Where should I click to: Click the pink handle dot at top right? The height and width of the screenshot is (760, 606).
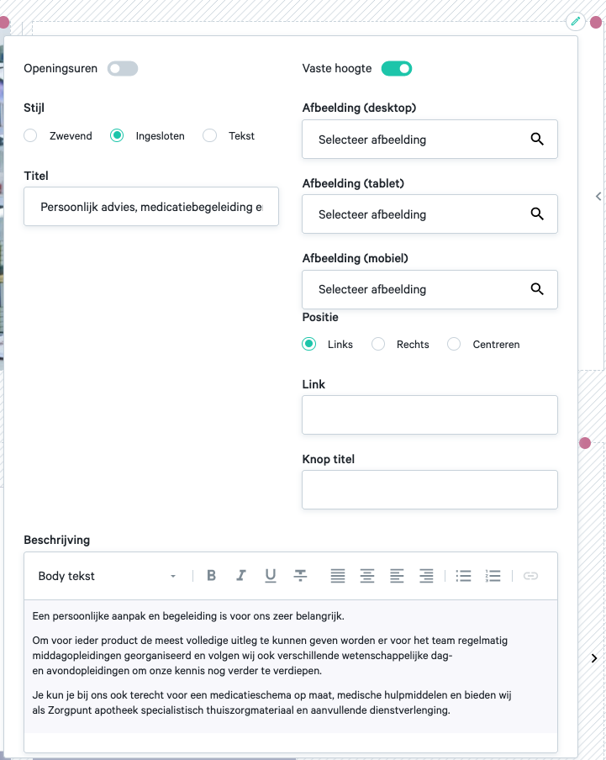(596, 23)
